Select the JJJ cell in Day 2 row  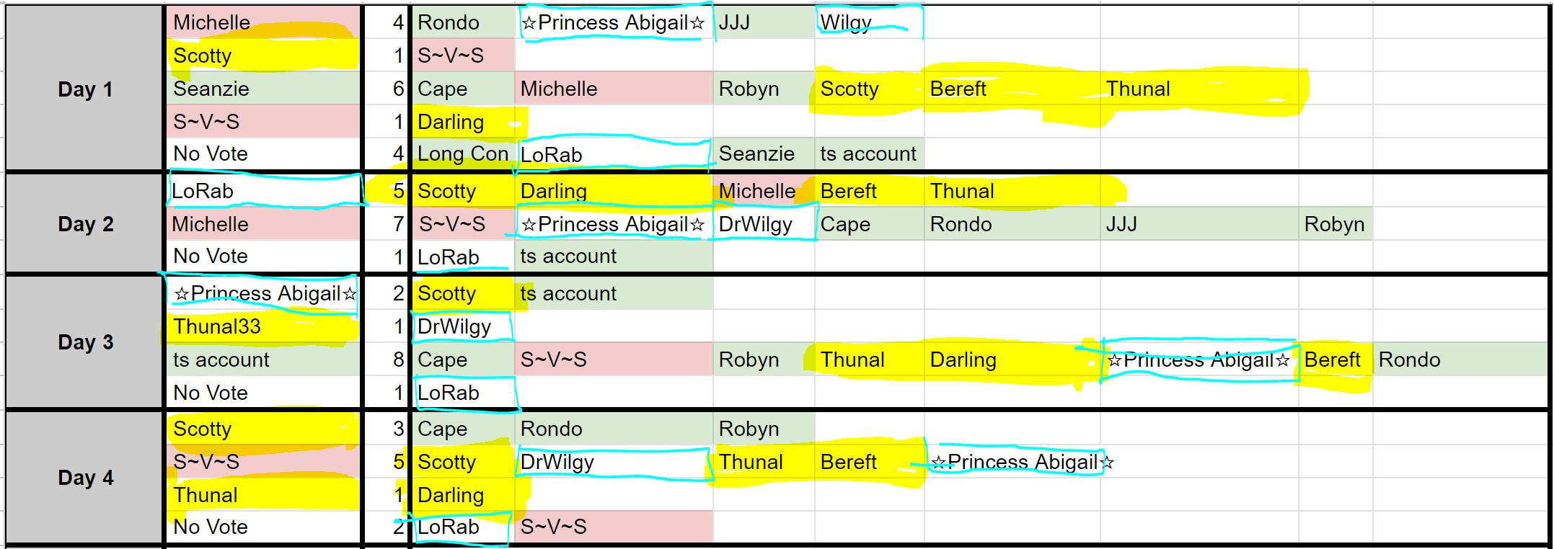[x=1199, y=224]
